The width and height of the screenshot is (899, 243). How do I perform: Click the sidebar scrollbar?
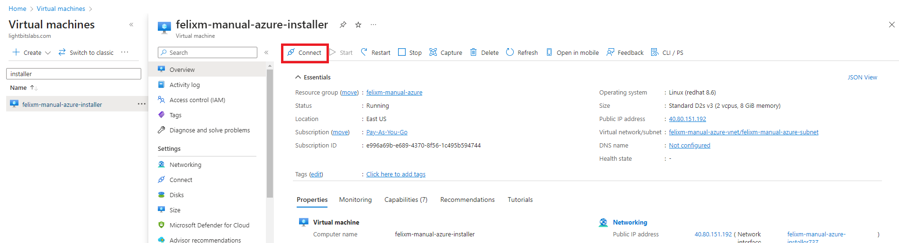pos(270,133)
